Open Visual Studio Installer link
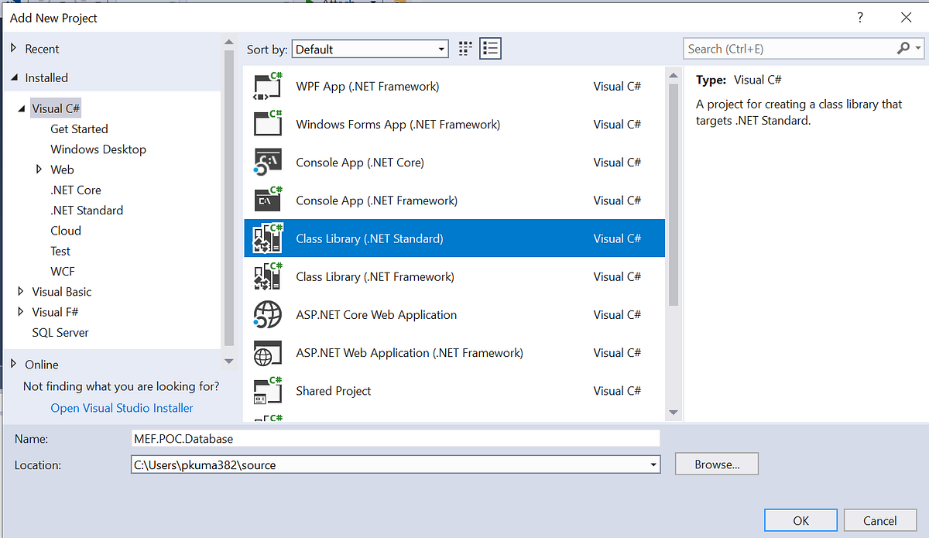 [122, 407]
